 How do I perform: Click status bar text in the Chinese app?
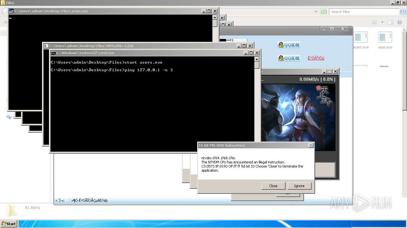(89, 200)
